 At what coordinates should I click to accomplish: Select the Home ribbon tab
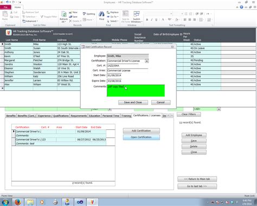click(17, 7)
